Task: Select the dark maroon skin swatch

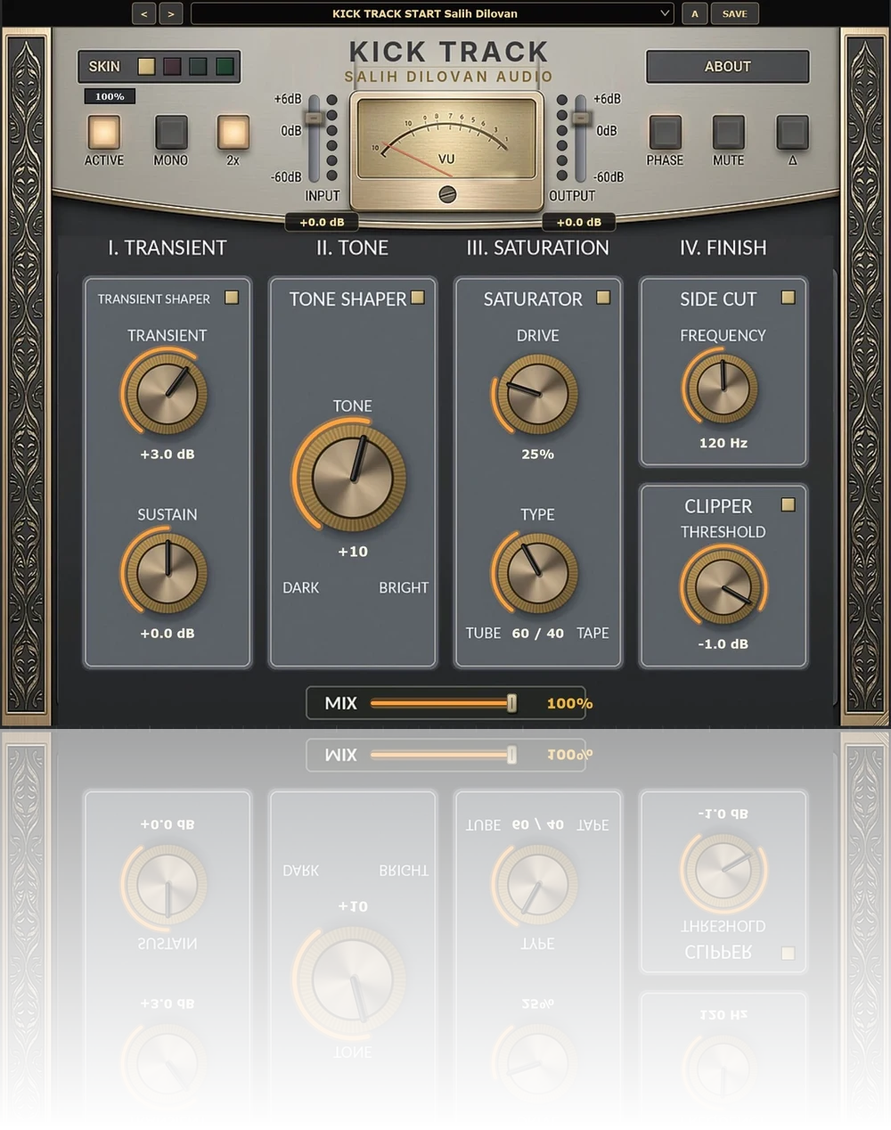Action: (173, 66)
